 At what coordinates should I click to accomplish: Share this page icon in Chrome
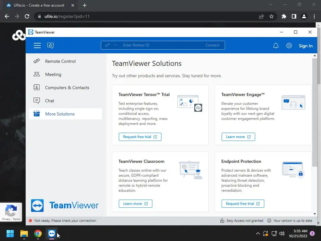pos(261,16)
